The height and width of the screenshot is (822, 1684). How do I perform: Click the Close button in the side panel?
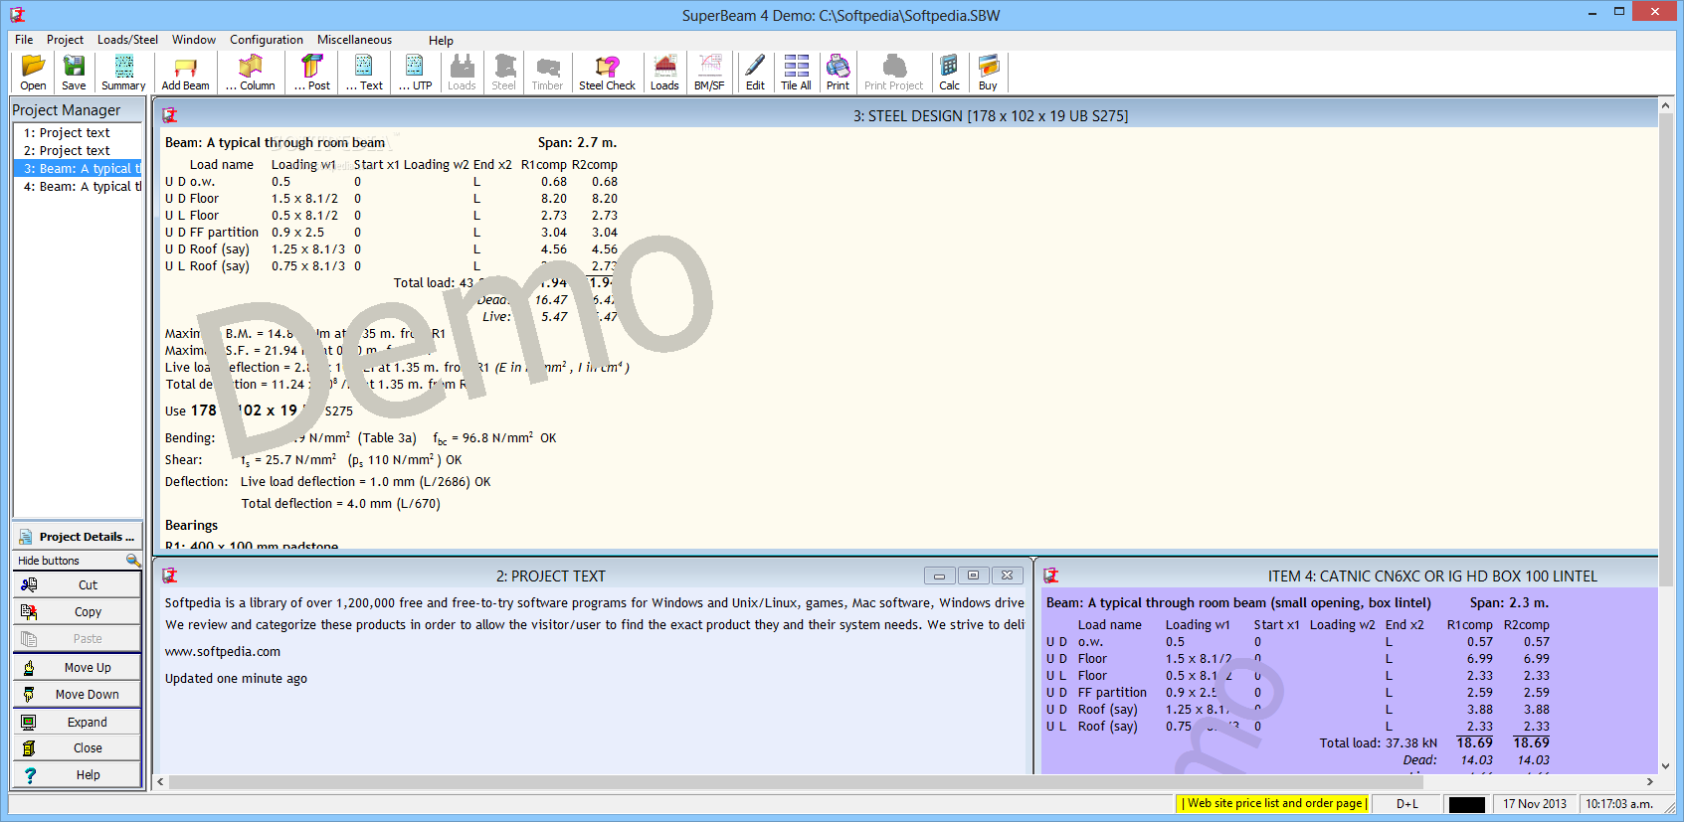point(78,748)
